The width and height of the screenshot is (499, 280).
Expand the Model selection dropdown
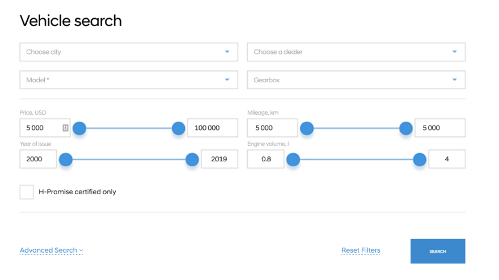tap(129, 80)
